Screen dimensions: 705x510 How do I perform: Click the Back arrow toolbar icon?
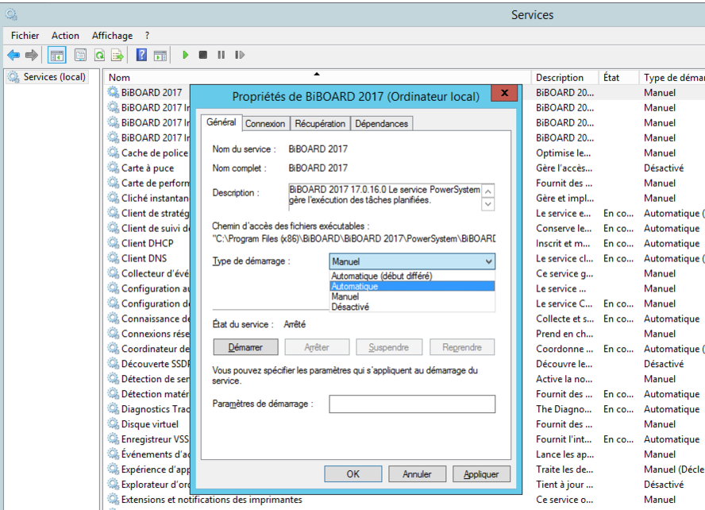[13, 56]
